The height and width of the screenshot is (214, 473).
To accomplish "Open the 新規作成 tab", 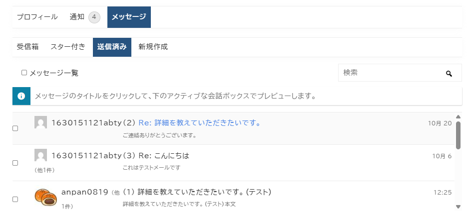I will 153,47.
